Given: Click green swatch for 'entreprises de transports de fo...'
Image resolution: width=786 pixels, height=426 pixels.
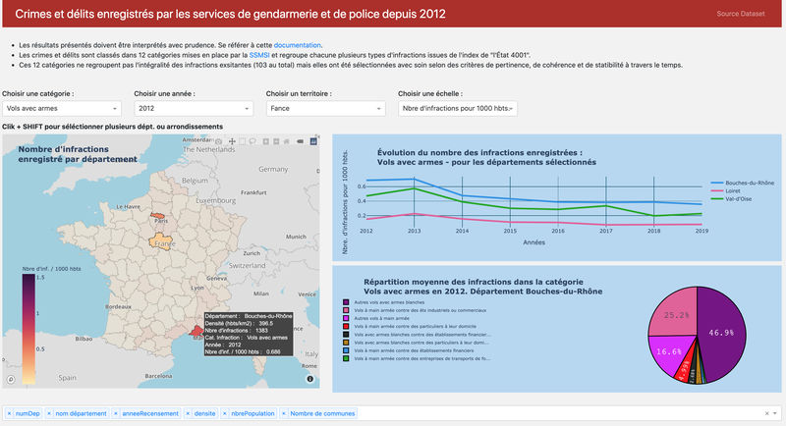Looking at the screenshot, I should point(346,358).
